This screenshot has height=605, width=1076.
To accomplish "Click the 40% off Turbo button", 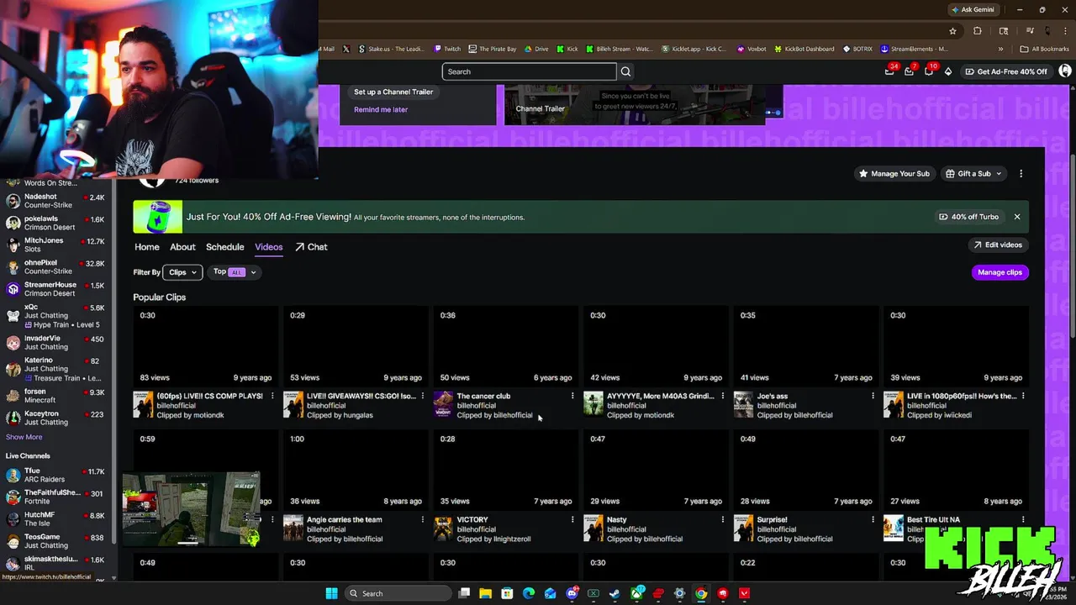I will coord(969,217).
